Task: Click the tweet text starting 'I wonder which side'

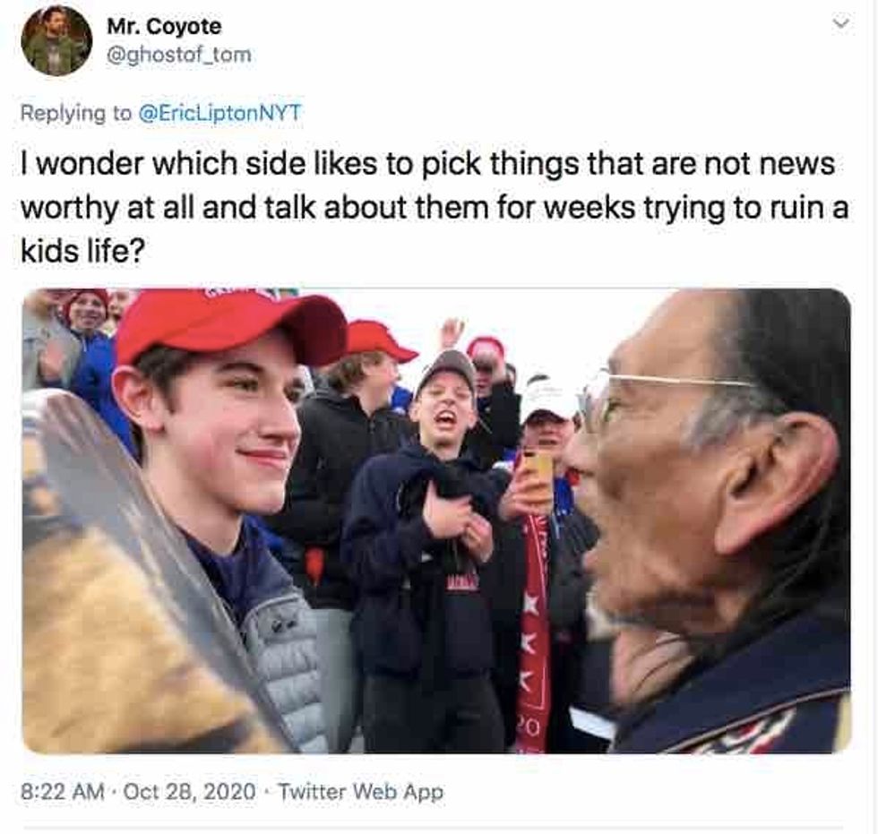Action: 435,207
